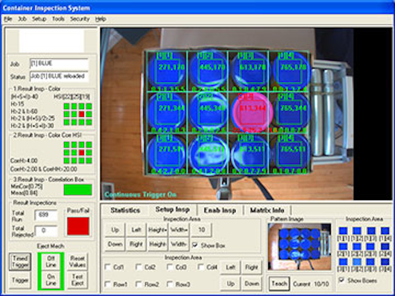Set eject mechanism Off Line
Image resolution: width=395 pixels, height=296 pixels.
[50, 261]
